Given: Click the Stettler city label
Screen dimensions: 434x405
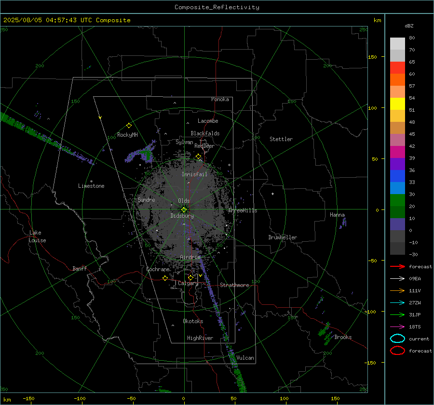Looking at the screenshot, I should [x=281, y=139].
